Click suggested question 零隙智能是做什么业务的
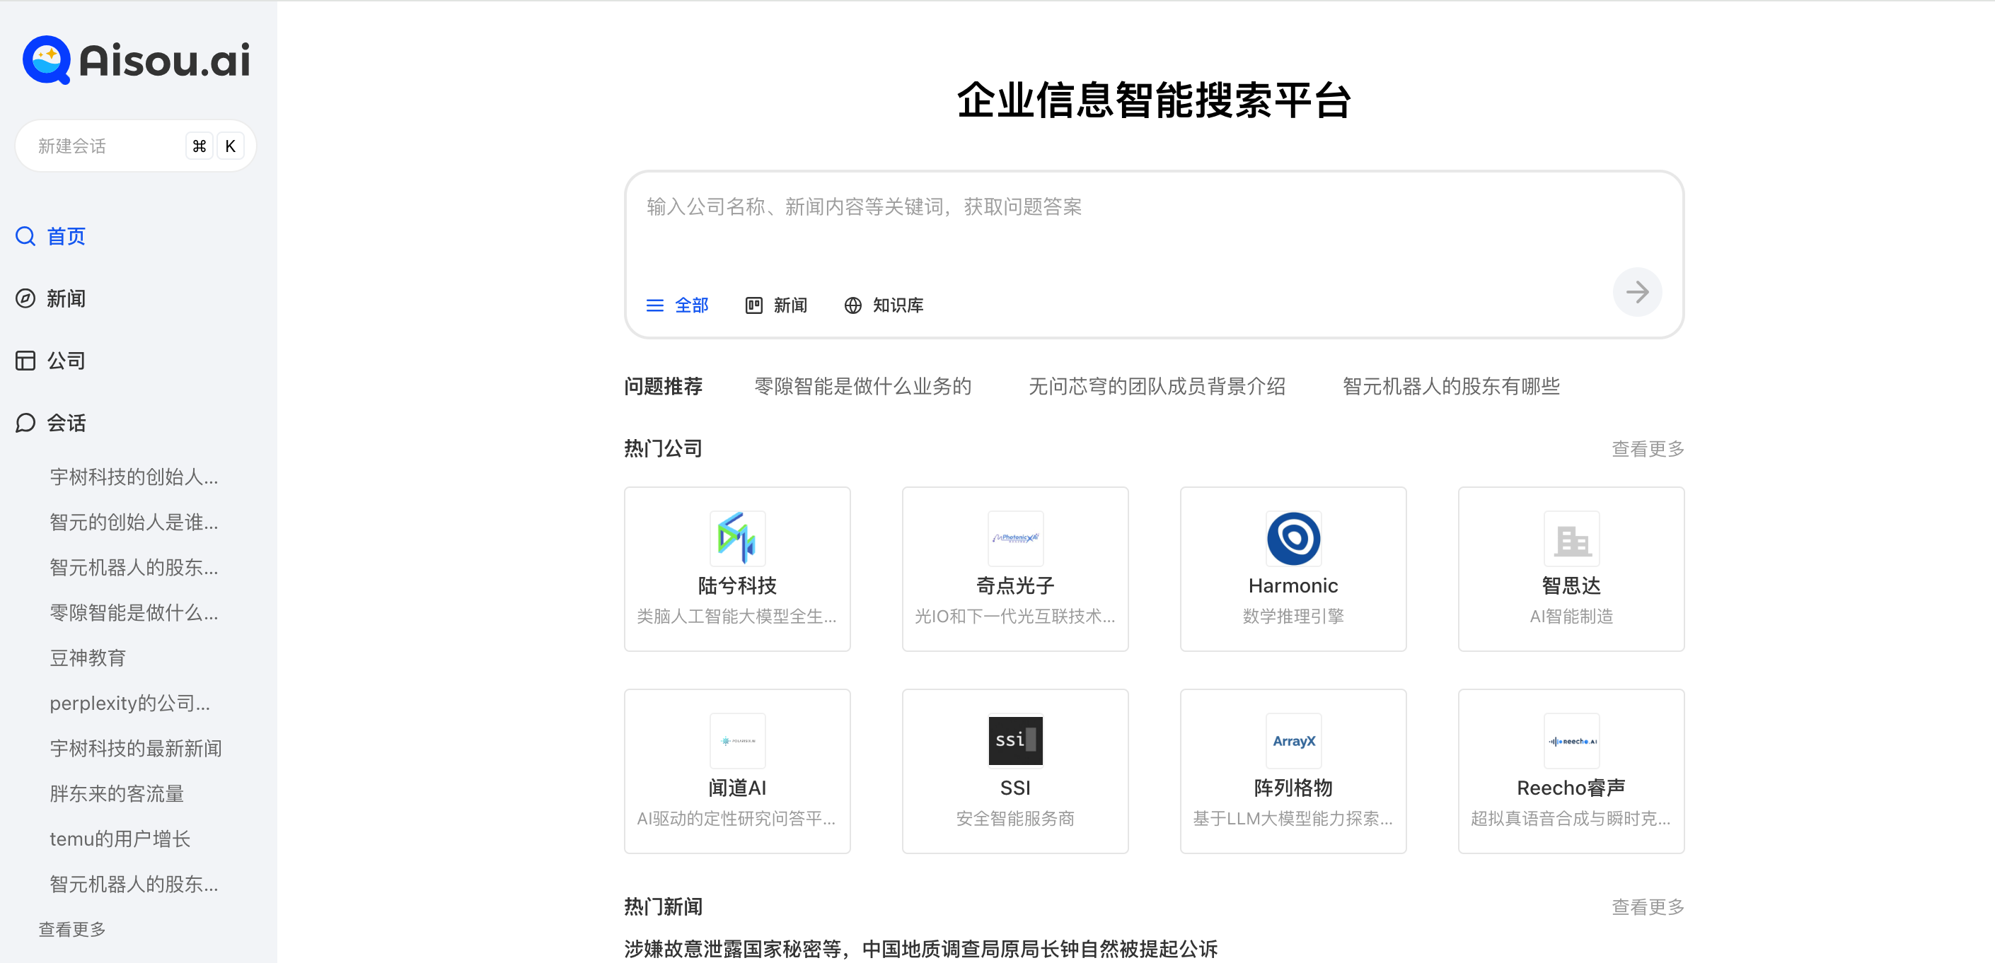Image resolution: width=1995 pixels, height=963 pixels. (x=862, y=386)
